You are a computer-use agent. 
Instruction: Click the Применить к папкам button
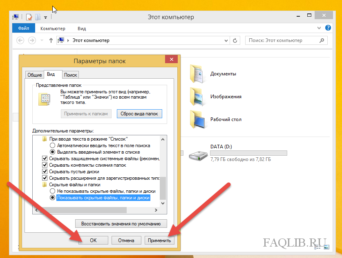[x=86, y=114]
